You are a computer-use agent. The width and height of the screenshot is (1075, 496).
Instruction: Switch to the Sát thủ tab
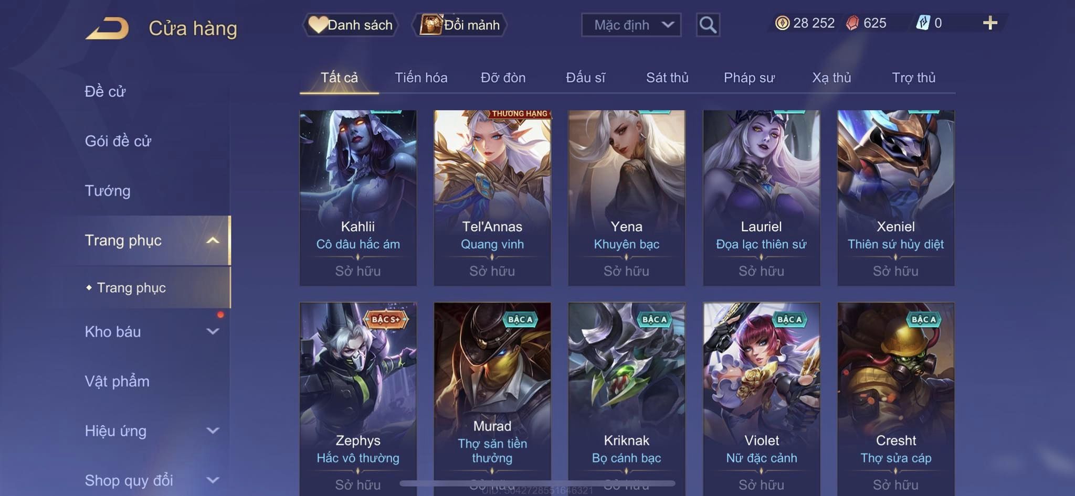(x=667, y=78)
